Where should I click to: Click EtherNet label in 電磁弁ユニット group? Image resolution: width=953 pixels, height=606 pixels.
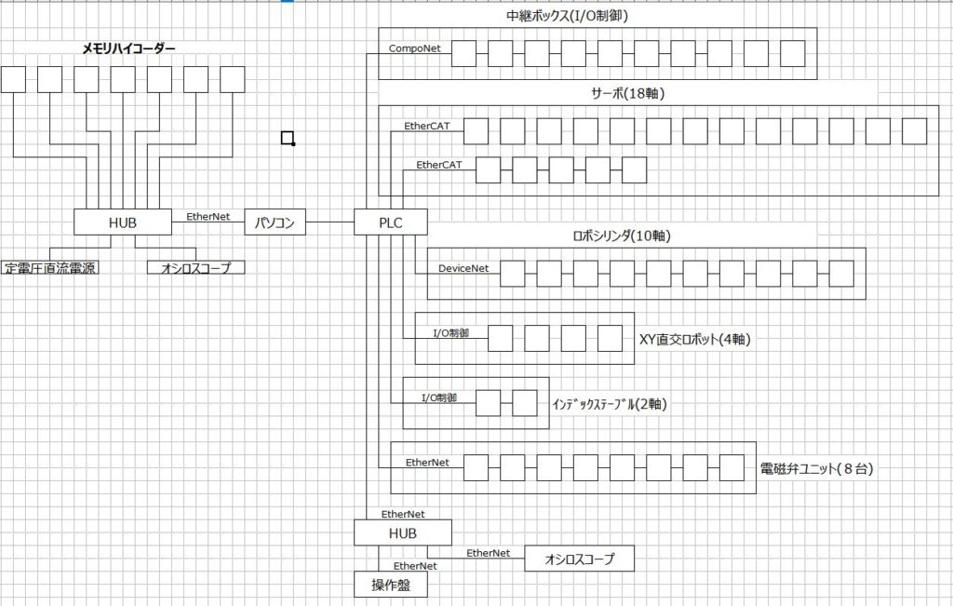[x=426, y=463]
